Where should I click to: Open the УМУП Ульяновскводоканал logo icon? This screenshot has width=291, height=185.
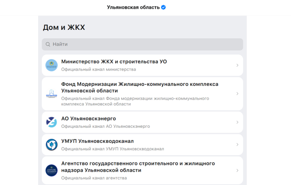tap(52, 145)
